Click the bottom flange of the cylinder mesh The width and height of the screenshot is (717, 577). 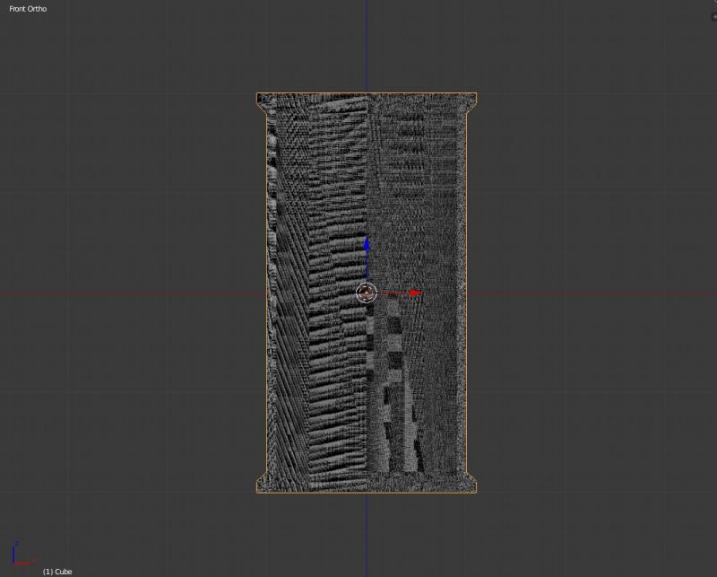[x=367, y=485]
